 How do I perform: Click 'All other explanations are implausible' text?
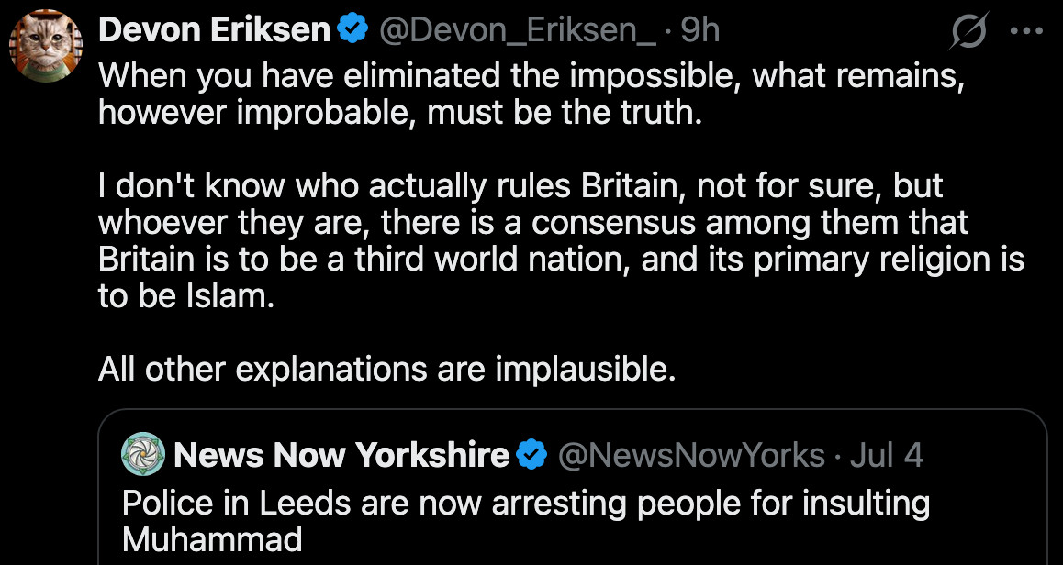(387, 370)
